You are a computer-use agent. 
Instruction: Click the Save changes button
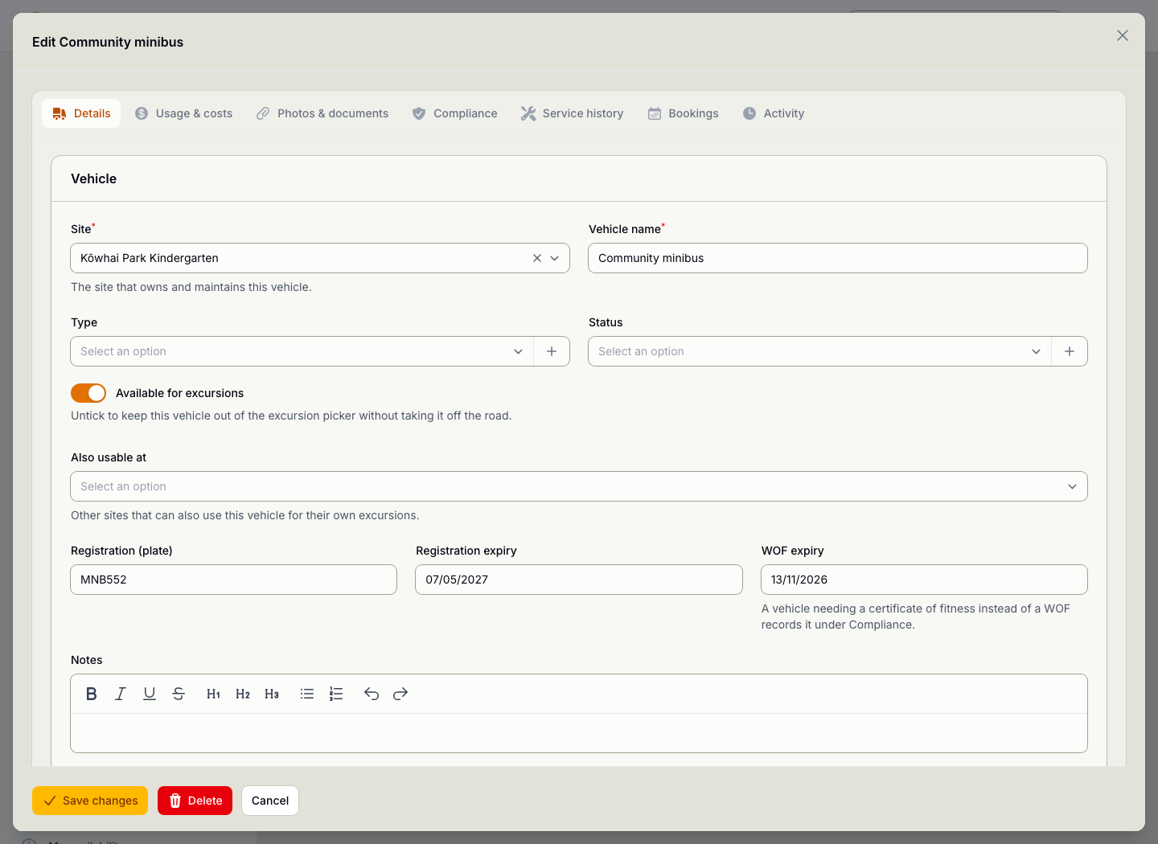click(x=90, y=801)
